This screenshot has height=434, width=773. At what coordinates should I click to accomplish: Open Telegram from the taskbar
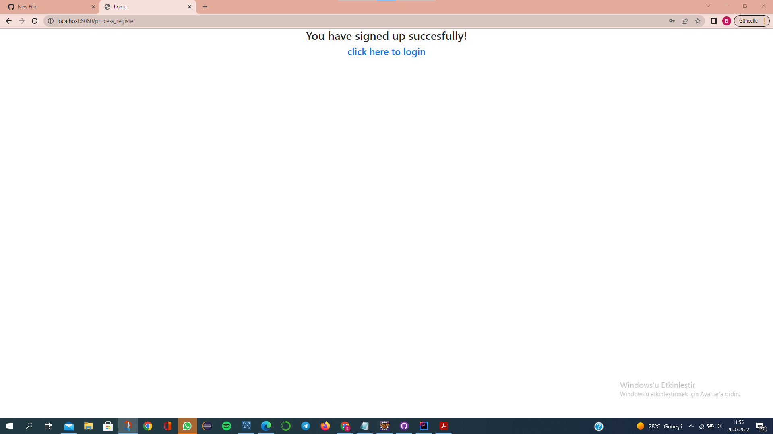click(x=306, y=426)
